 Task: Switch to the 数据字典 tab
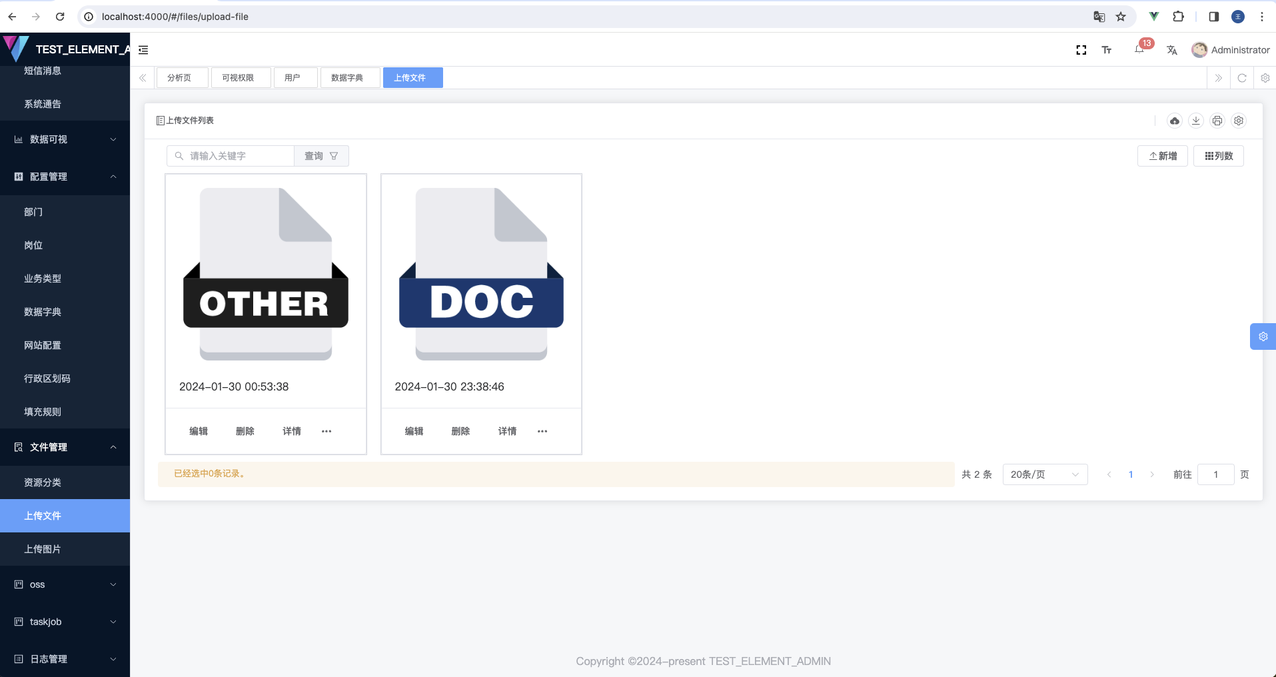coord(350,77)
